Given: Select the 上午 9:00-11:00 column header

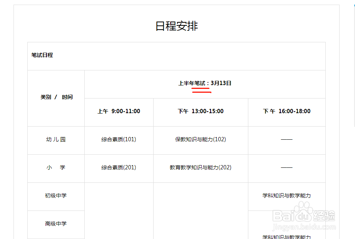Looking at the screenshot, I should coord(119,111).
